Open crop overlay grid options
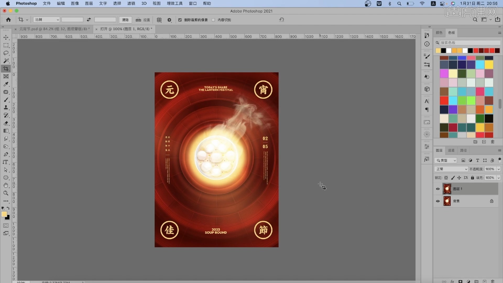The width and height of the screenshot is (503, 283). pos(159,20)
